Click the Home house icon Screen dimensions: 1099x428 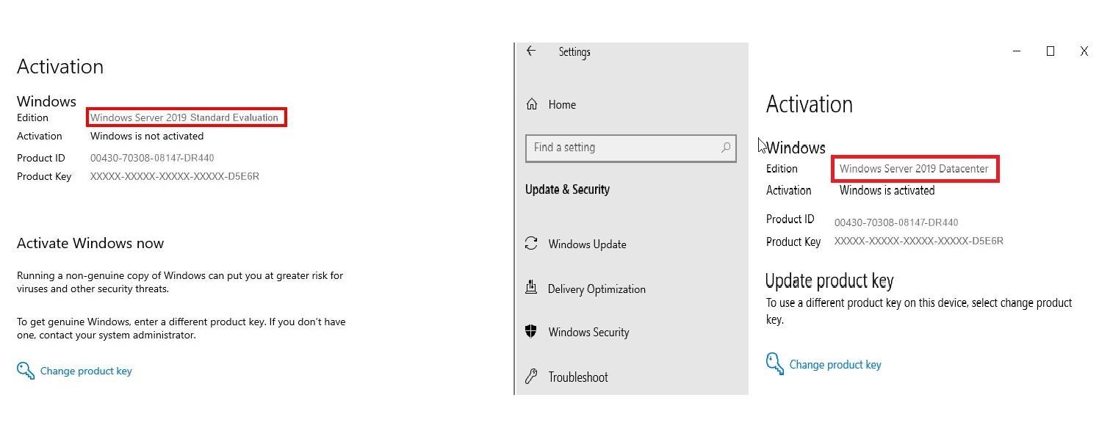click(x=532, y=104)
